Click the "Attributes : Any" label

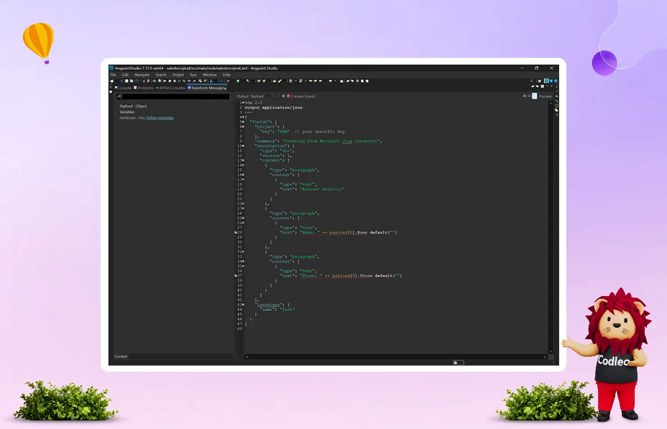tap(132, 118)
